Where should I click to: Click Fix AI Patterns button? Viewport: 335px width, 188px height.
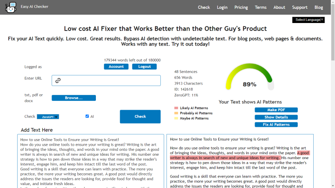[276, 125]
